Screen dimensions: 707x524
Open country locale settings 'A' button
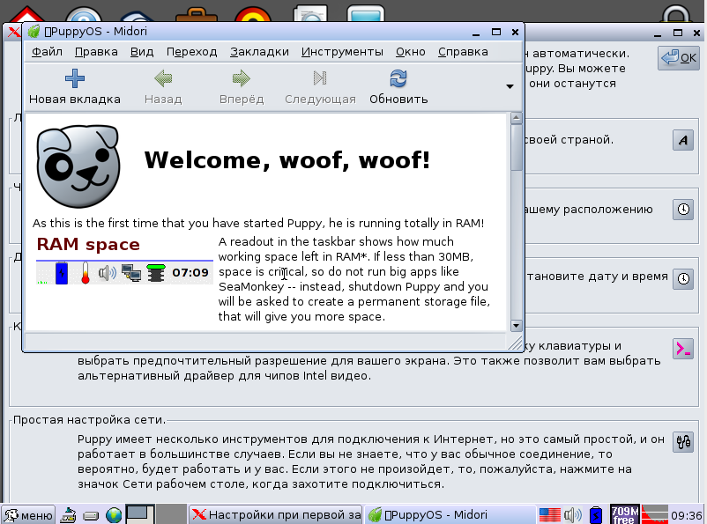683,140
